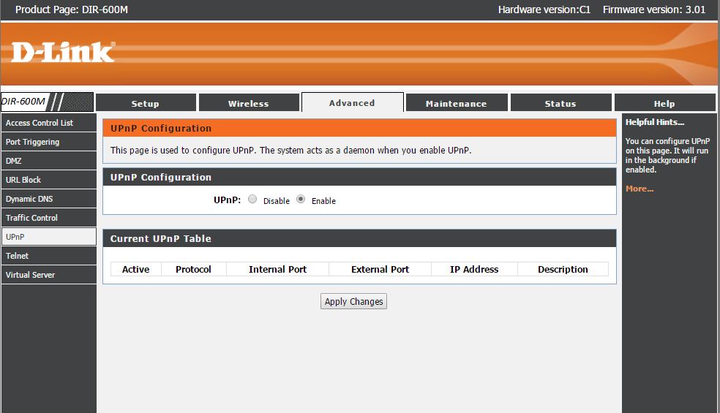Open Traffic Control page

[49, 218]
